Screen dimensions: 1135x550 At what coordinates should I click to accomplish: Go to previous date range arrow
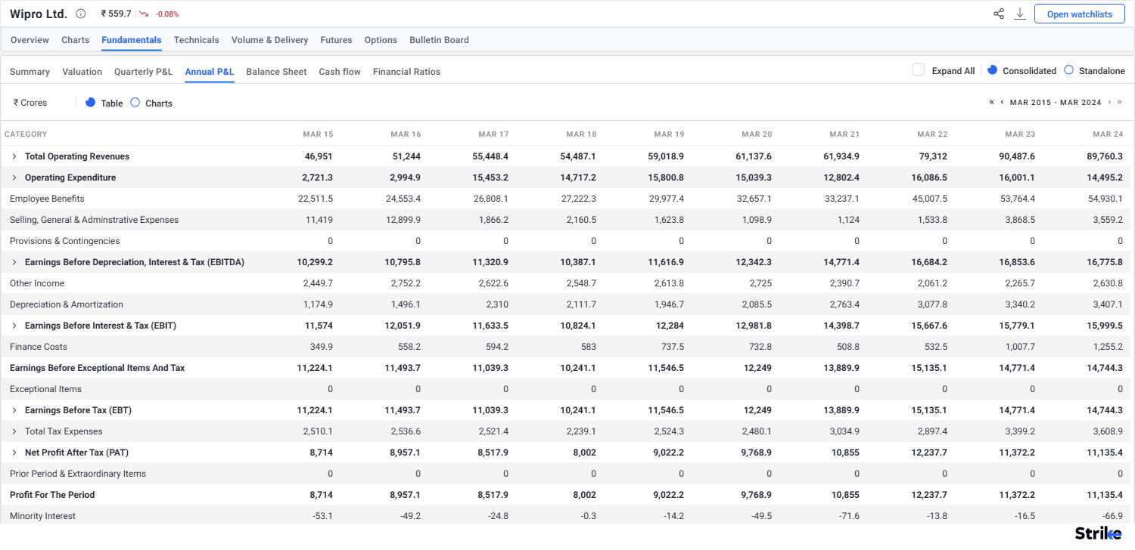(1003, 102)
